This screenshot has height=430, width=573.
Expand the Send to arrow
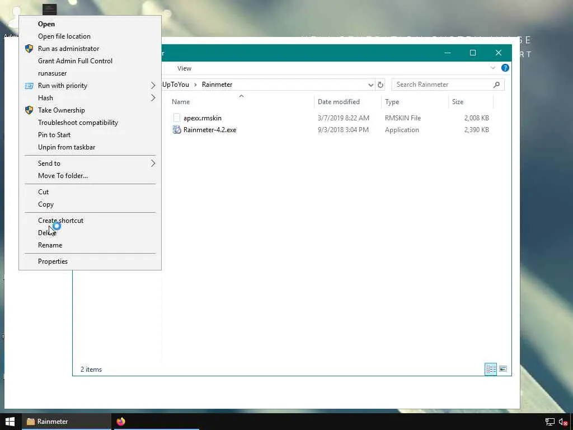point(153,163)
